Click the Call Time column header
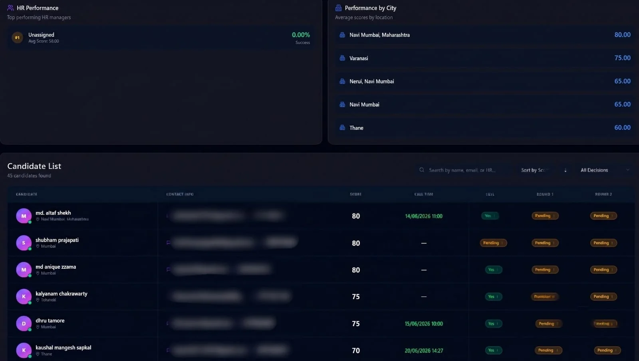639x361 pixels. click(x=424, y=194)
